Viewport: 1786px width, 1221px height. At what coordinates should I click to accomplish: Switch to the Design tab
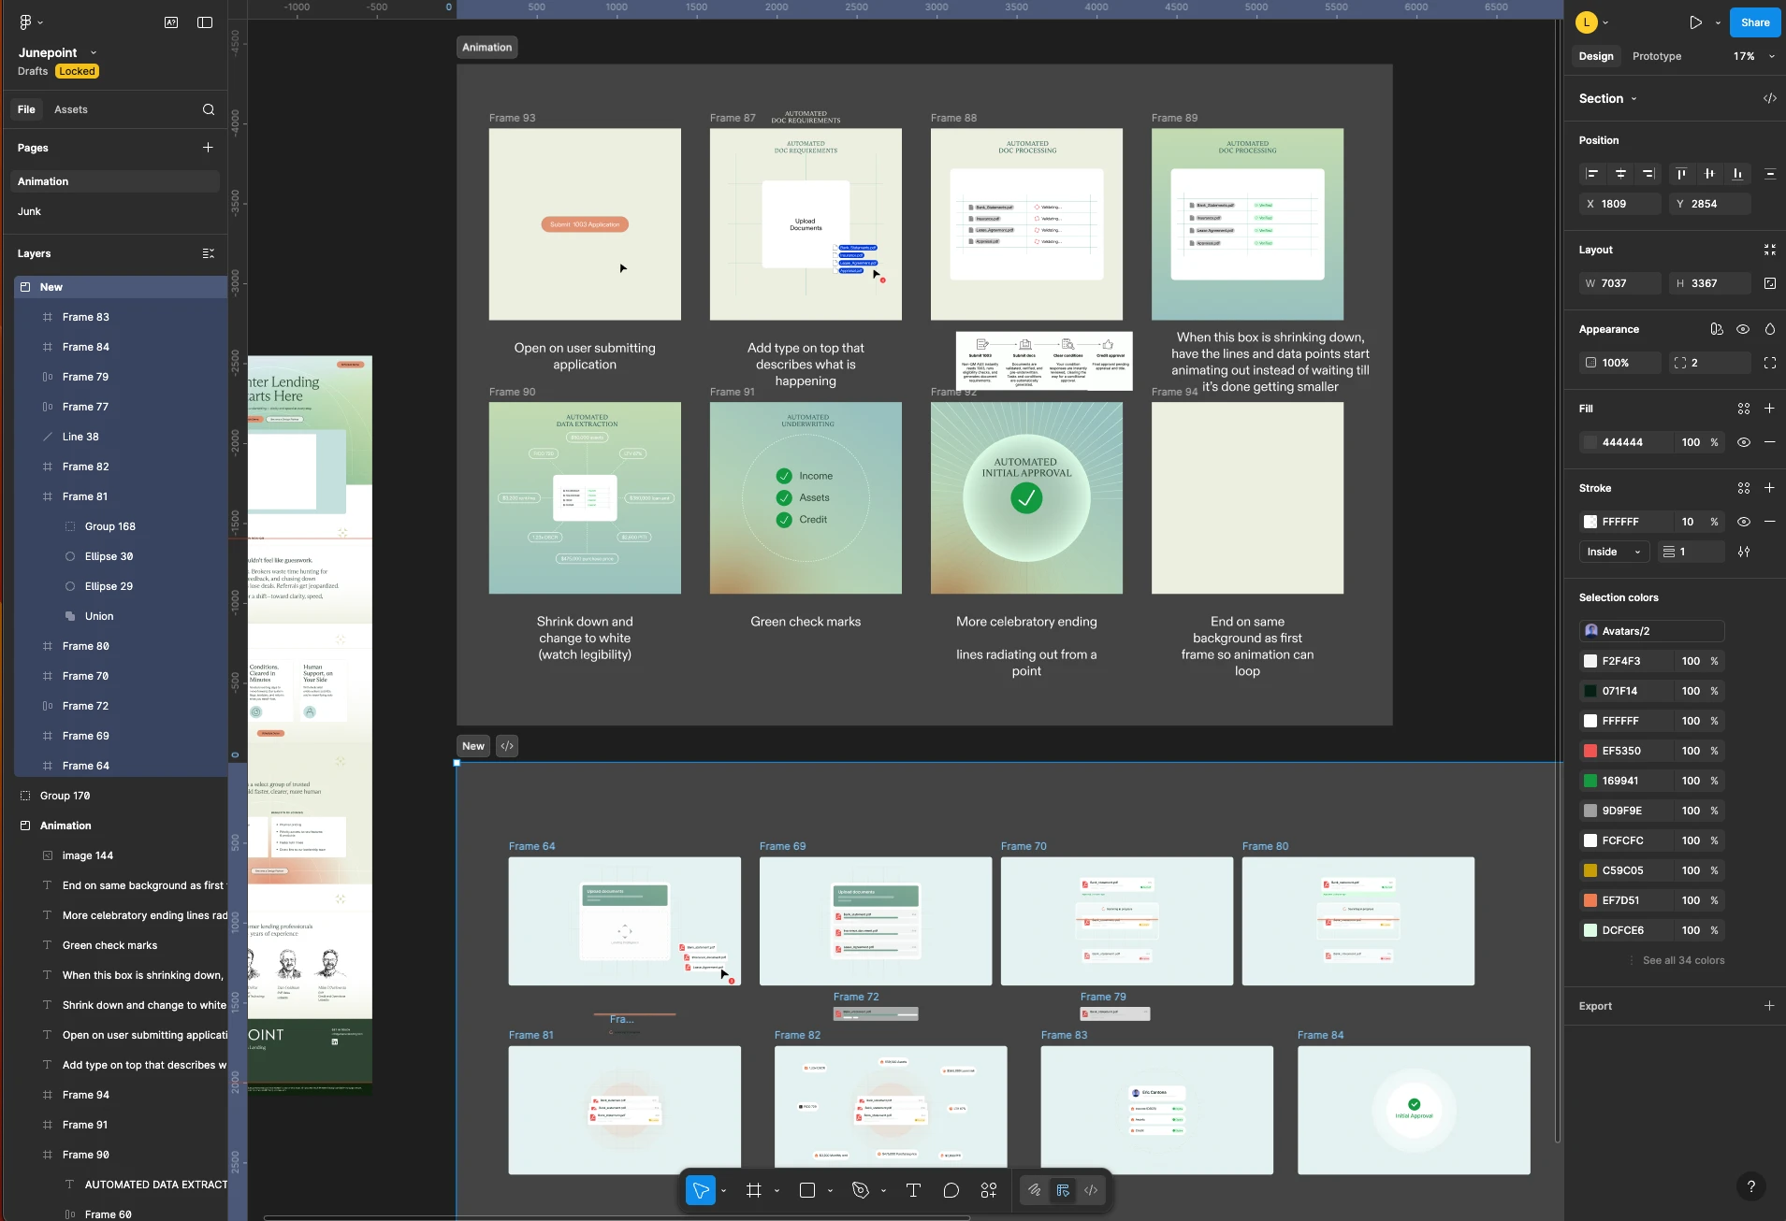(1596, 56)
